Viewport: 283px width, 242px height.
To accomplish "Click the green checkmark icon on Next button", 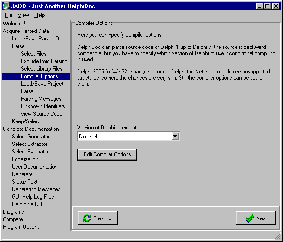I will (x=249, y=218).
